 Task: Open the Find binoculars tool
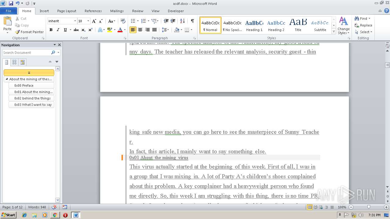(x=357, y=19)
